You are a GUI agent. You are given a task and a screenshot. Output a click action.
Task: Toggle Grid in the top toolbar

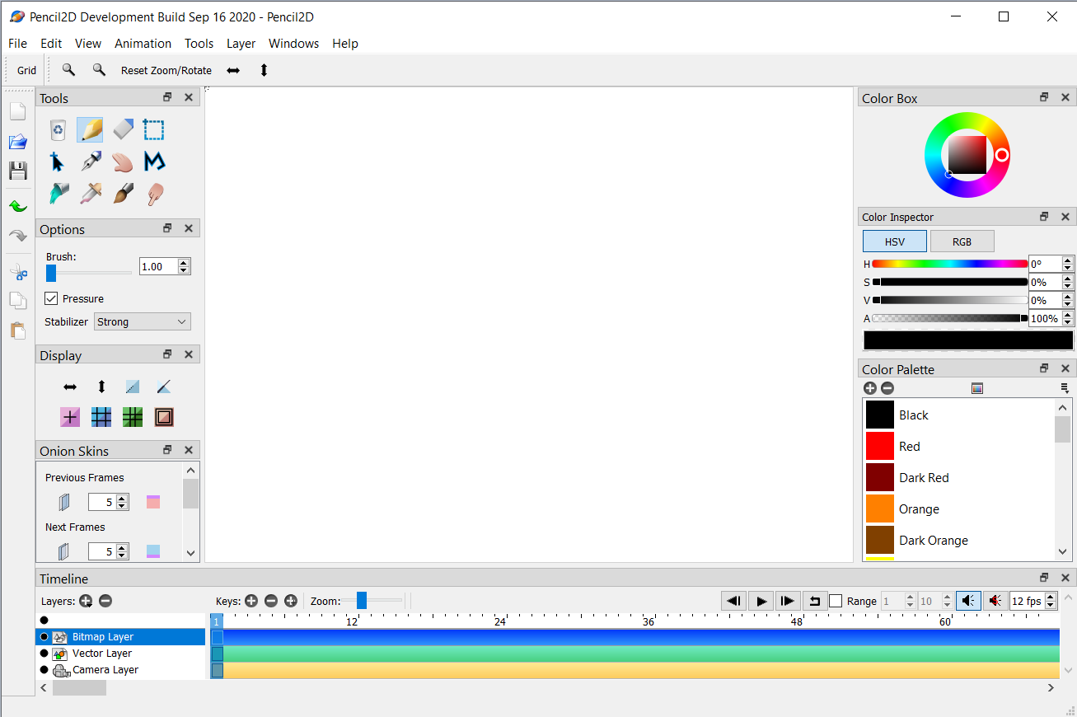(26, 71)
